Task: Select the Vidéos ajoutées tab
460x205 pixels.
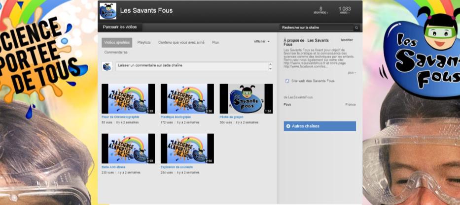Action: coord(117,42)
